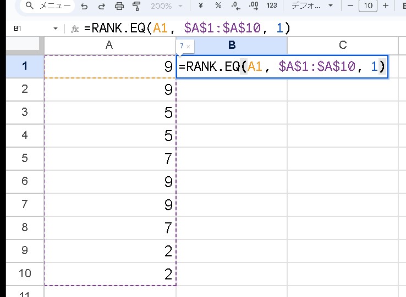Expand the name box dropdown arrow
The height and width of the screenshot is (297, 406).
(56, 29)
